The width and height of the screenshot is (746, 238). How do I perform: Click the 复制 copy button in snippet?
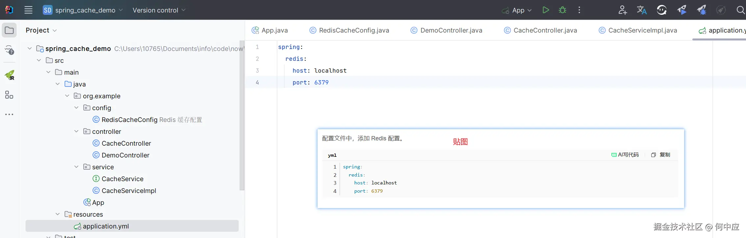661,155
